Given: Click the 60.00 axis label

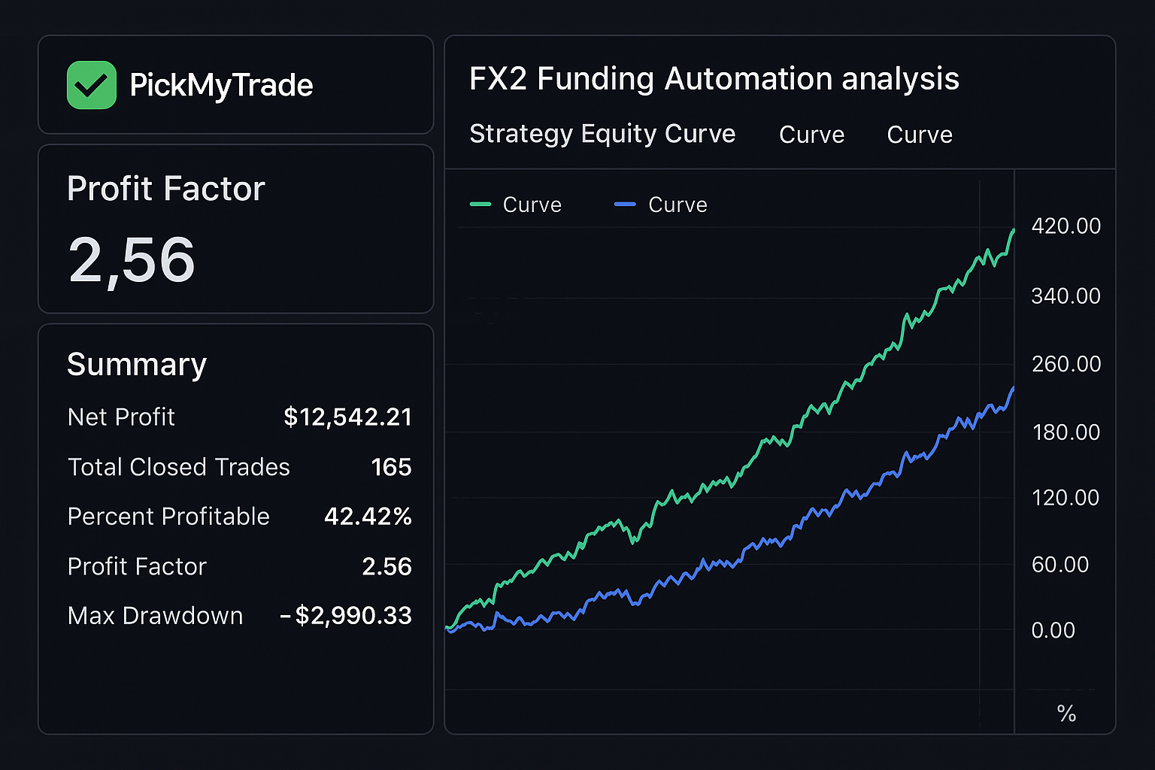Looking at the screenshot, I should point(1060,565).
